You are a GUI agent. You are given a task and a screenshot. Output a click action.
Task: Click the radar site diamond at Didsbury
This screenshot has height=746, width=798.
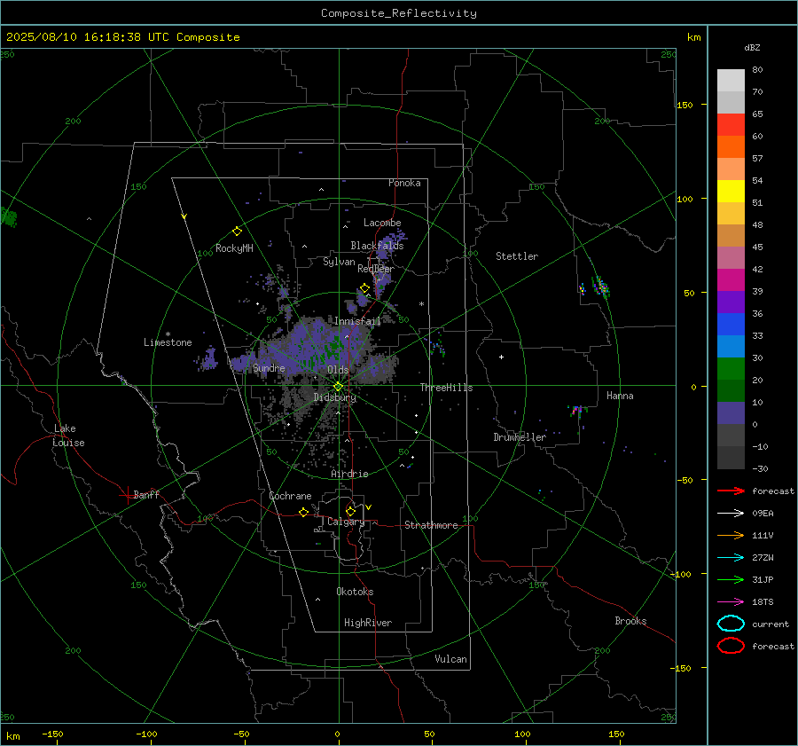tap(338, 387)
